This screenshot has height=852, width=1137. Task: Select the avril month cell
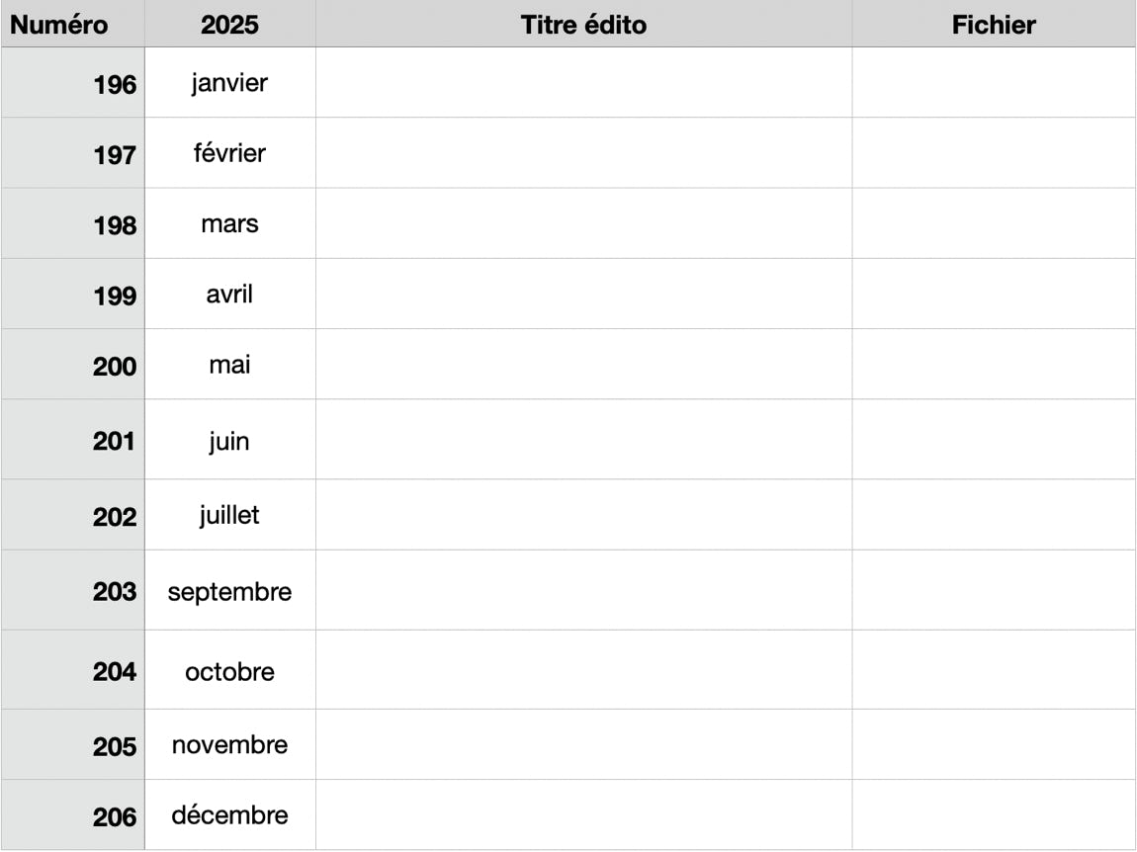click(x=229, y=294)
